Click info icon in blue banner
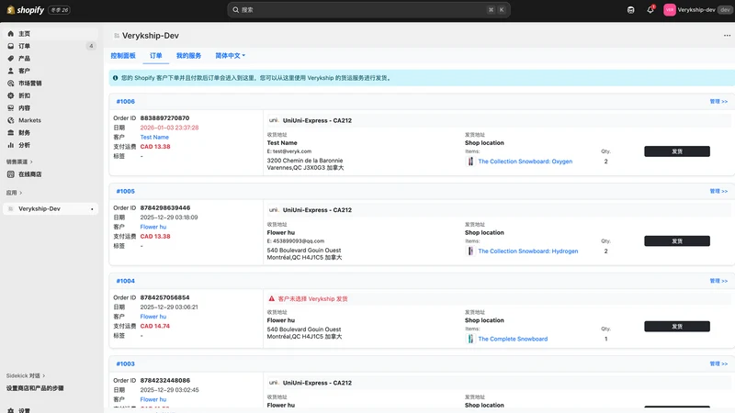 116,78
